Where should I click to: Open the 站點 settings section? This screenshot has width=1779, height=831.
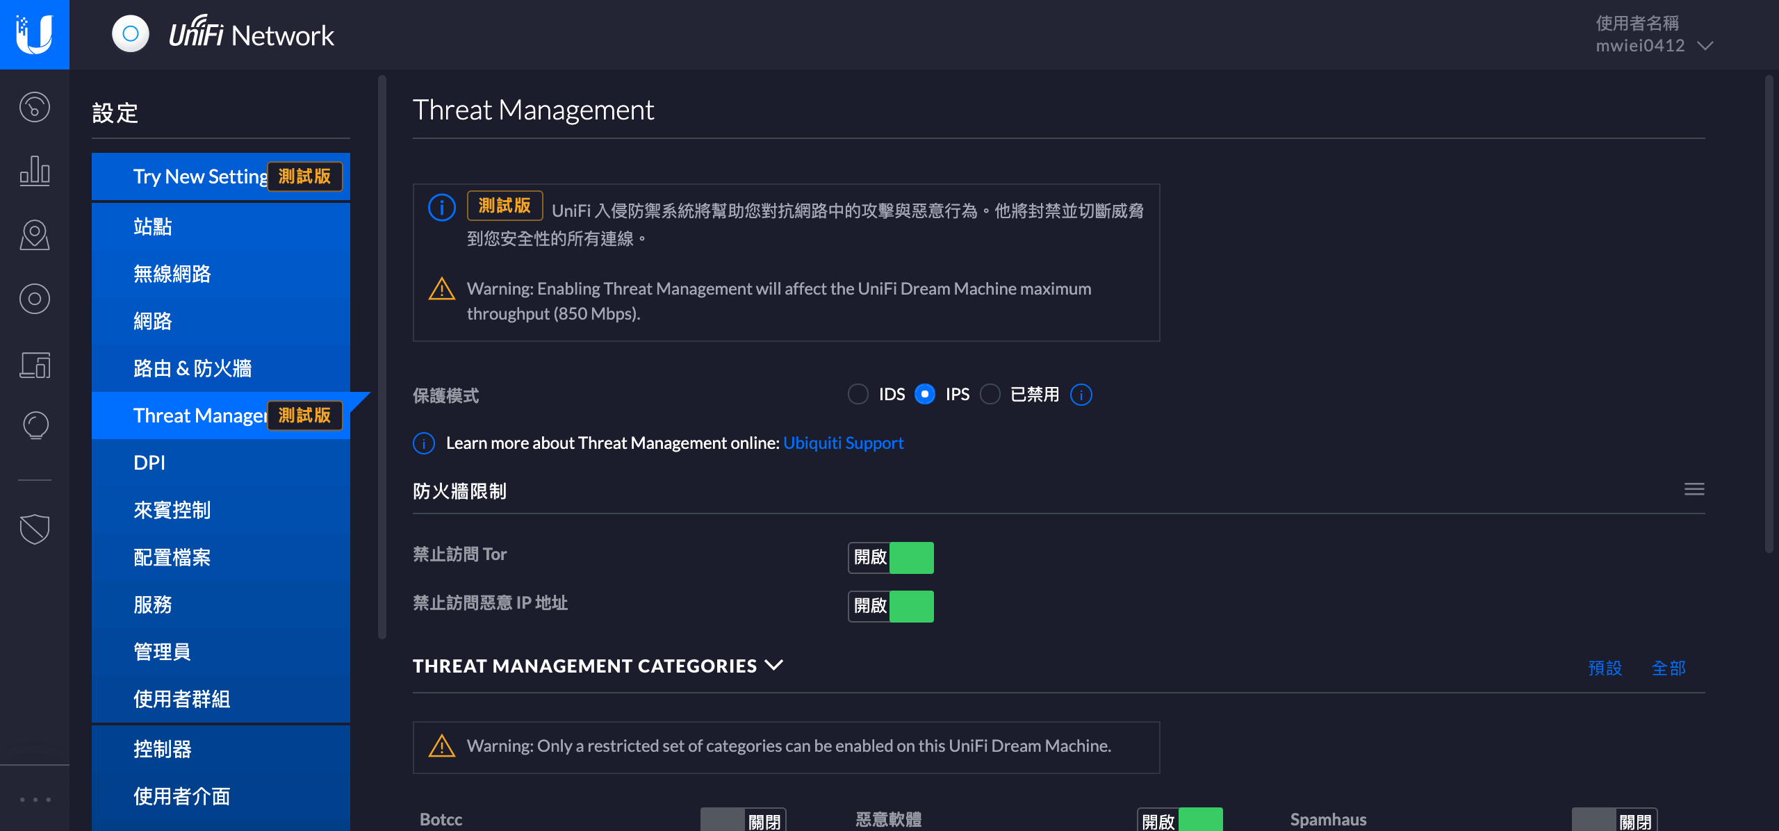(x=221, y=227)
